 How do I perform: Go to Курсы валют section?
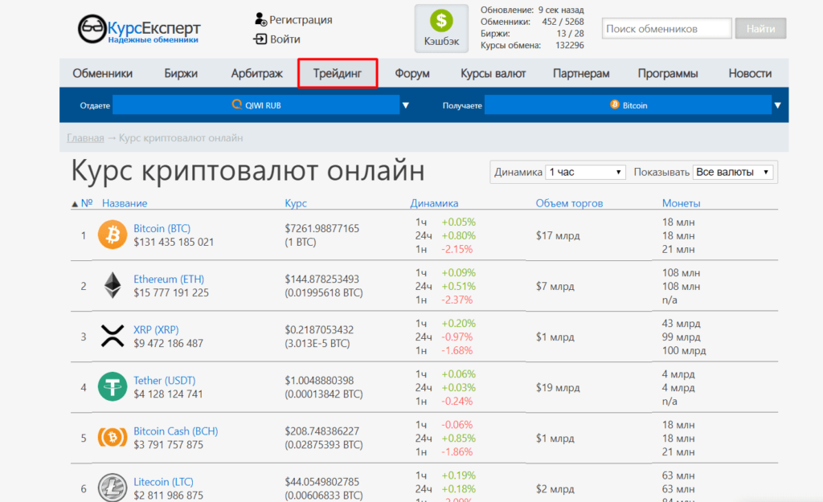click(x=493, y=73)
